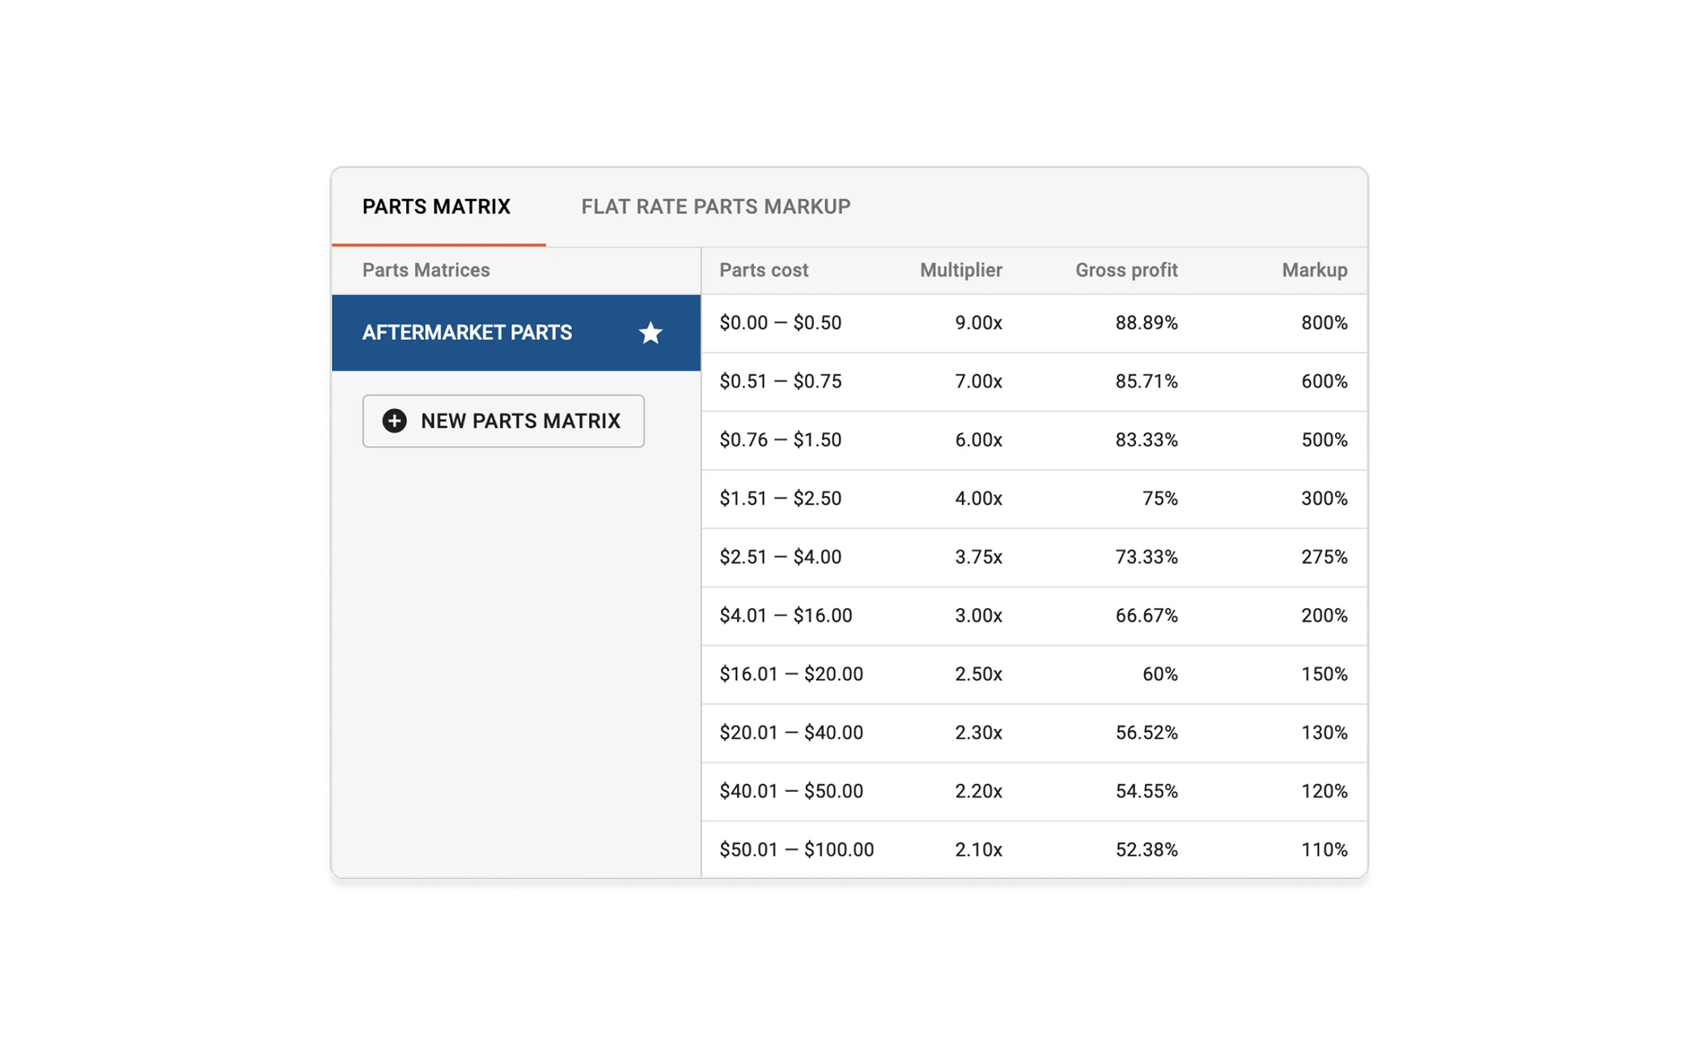Click the 150% markup value
Viewport: 1699px width, 1045px height.
point(1324,675)
